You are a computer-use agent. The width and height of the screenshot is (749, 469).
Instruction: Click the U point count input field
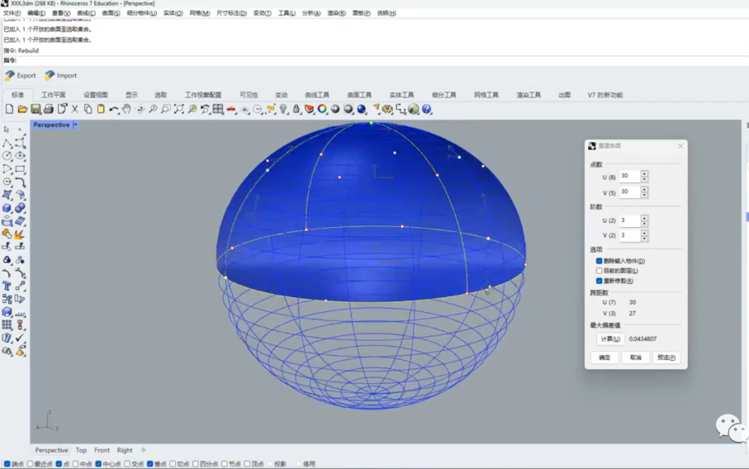tap(629, 176)
